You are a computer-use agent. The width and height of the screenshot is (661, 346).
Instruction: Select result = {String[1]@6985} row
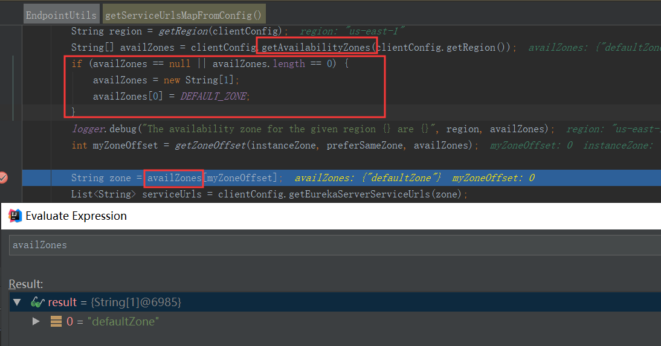(335, 302)
